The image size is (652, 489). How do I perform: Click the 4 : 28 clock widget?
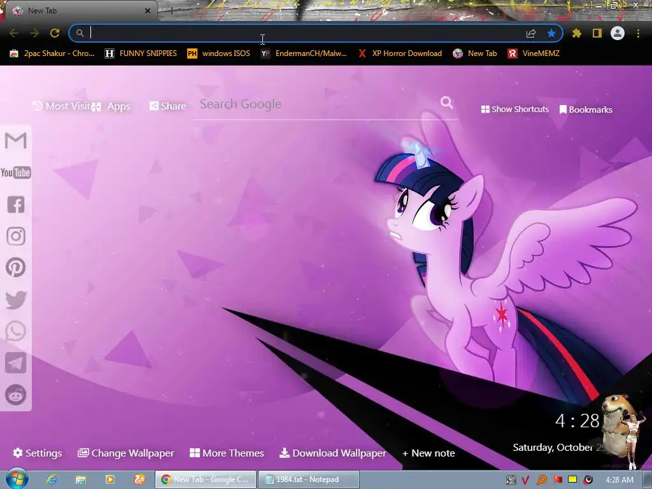click(577, 421)
